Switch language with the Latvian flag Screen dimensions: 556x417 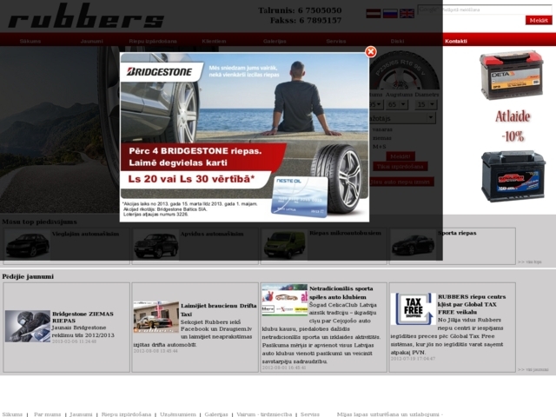pyautogui.click(x=373, y=14)
